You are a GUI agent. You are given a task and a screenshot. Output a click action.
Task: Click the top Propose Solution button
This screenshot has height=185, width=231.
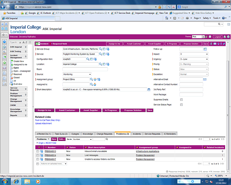click(x=190, y=43)
